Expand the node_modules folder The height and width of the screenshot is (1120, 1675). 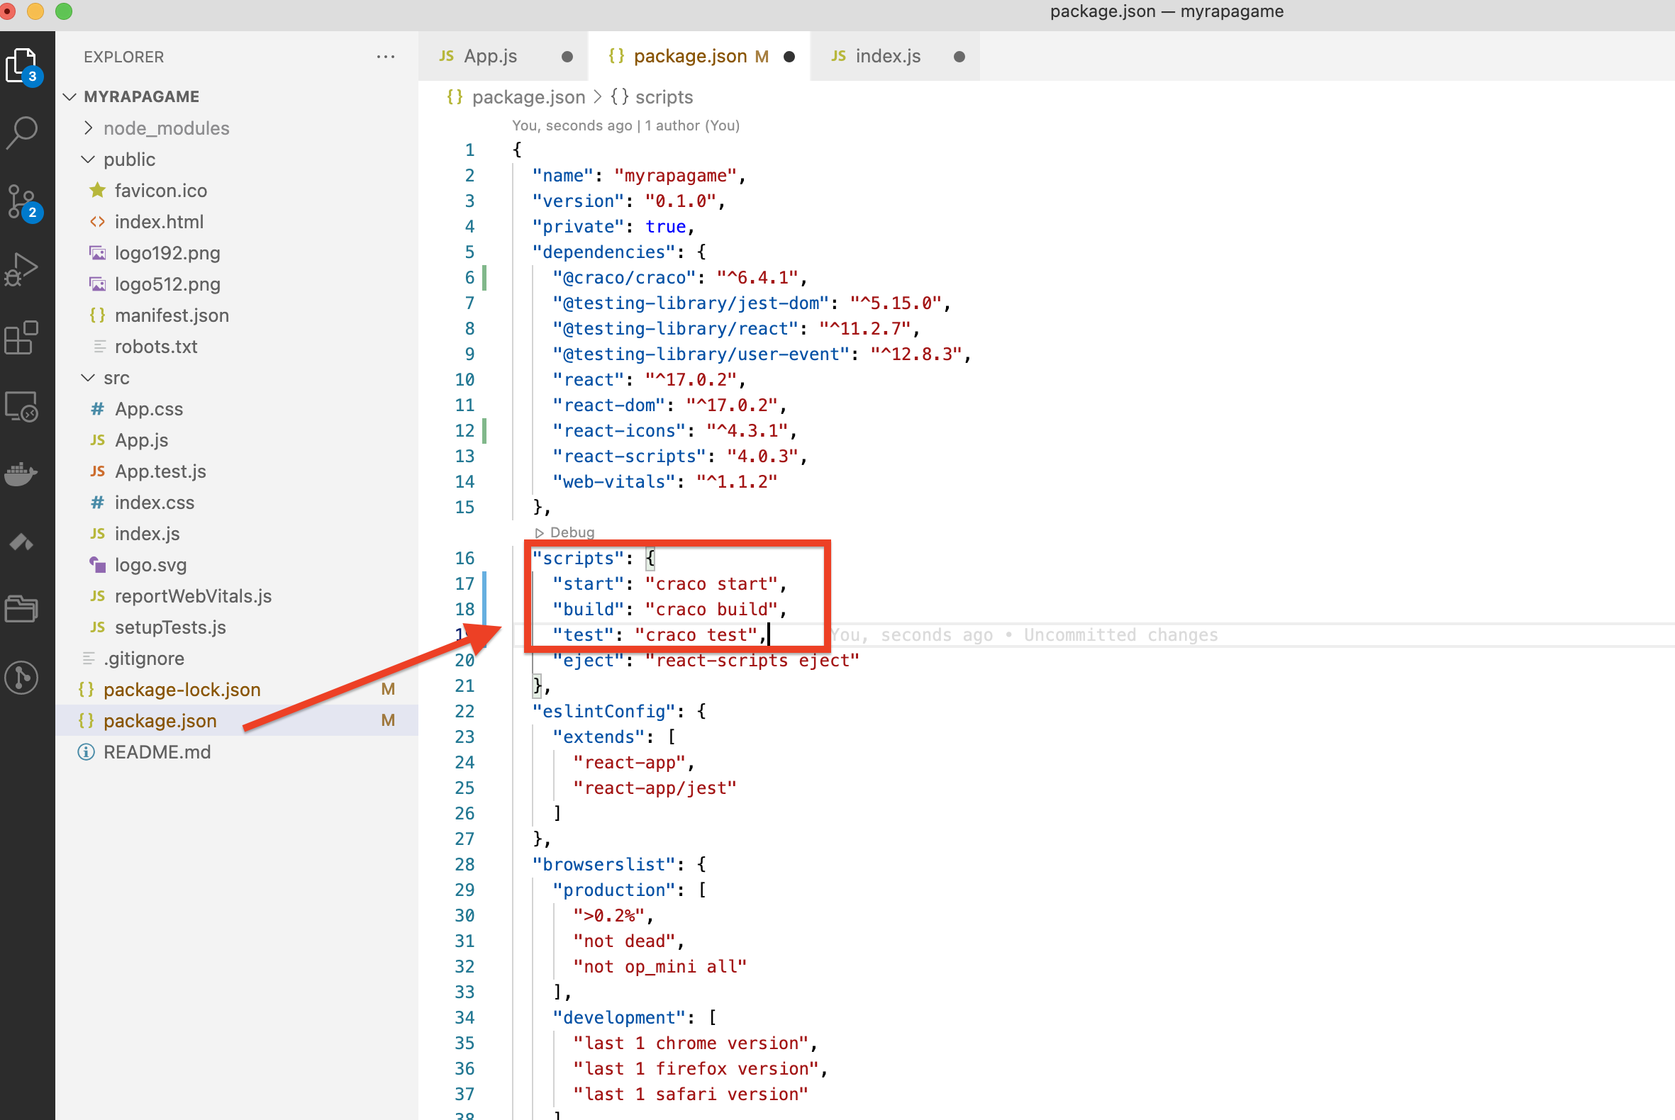166,128
